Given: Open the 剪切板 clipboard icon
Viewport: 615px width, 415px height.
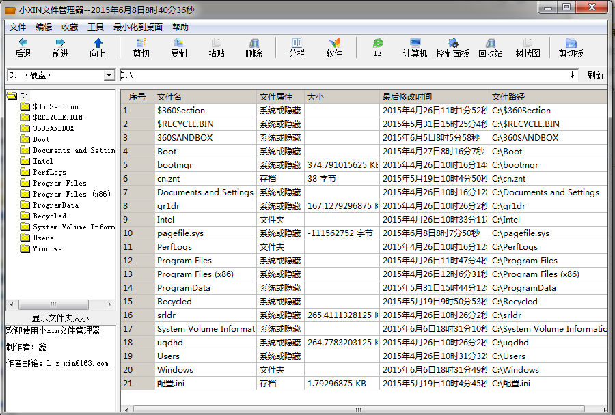Looking at the screenshot, I should [571, 48].
